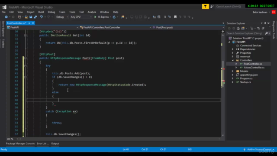This screenshot has width=277, height=156.
Task: Click Sync with Active Document icon in Solution Explorer
Action: click(258, 28)
